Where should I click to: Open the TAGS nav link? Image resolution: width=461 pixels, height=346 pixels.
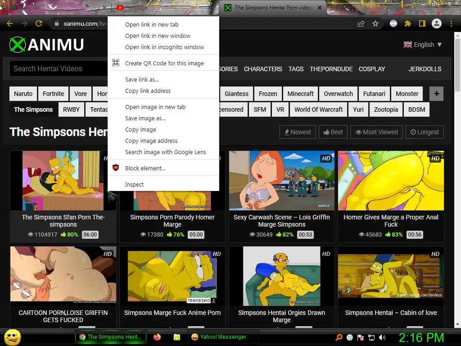click(x=296, y=69)
